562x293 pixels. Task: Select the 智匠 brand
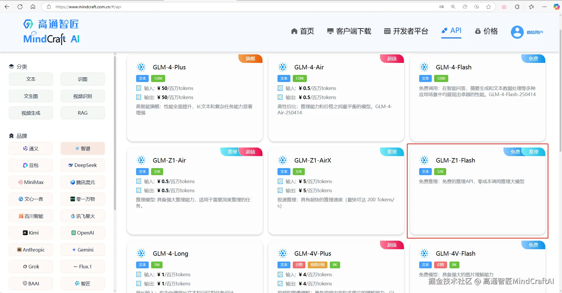[x=83, y=284]
